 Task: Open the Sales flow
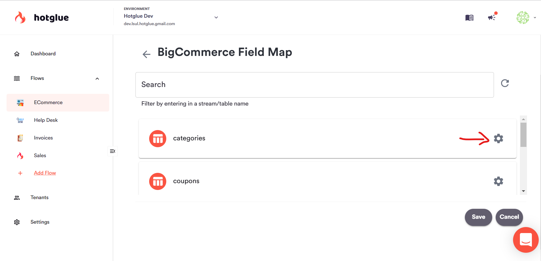pyautogui.click(x=40, y=155)
